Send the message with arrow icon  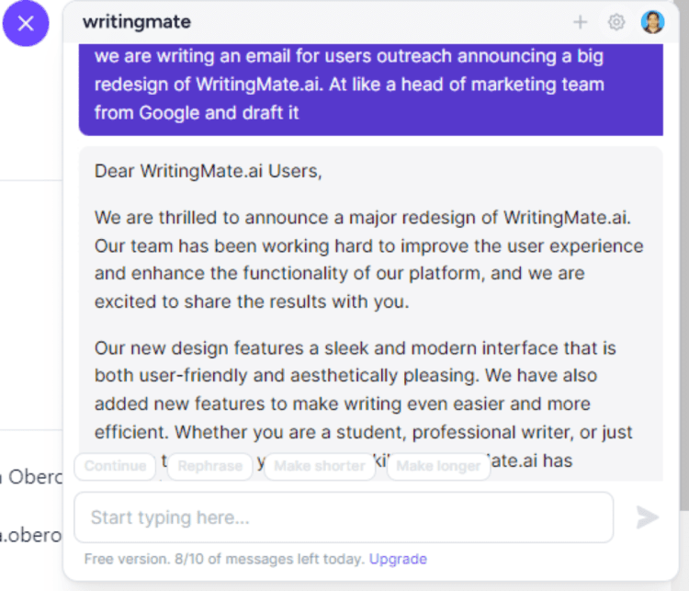click(648, 517)
